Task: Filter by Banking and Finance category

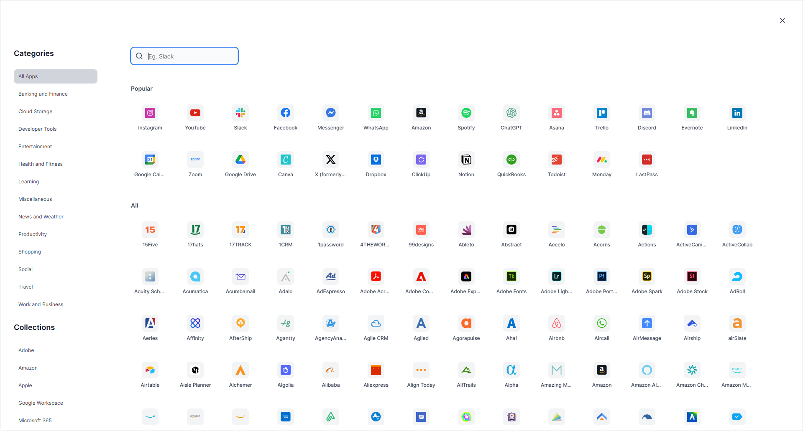Action: 56,94
